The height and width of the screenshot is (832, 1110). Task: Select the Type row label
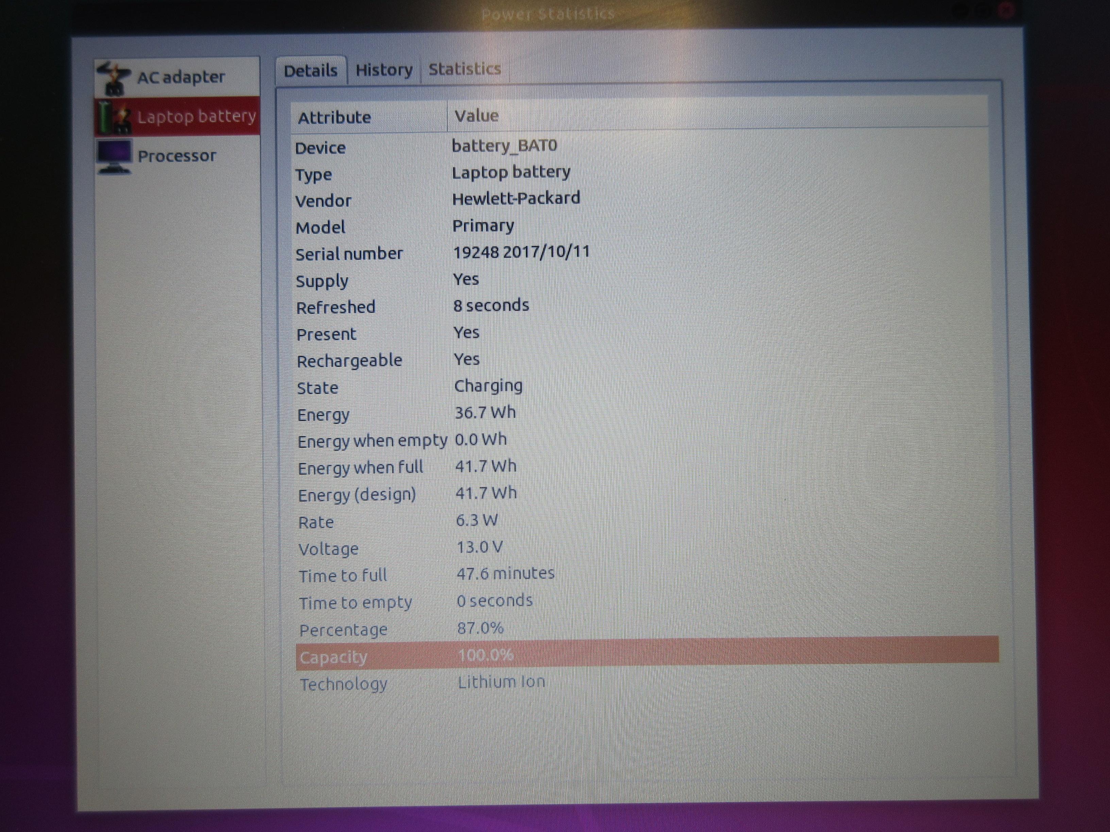coord(314,175)
